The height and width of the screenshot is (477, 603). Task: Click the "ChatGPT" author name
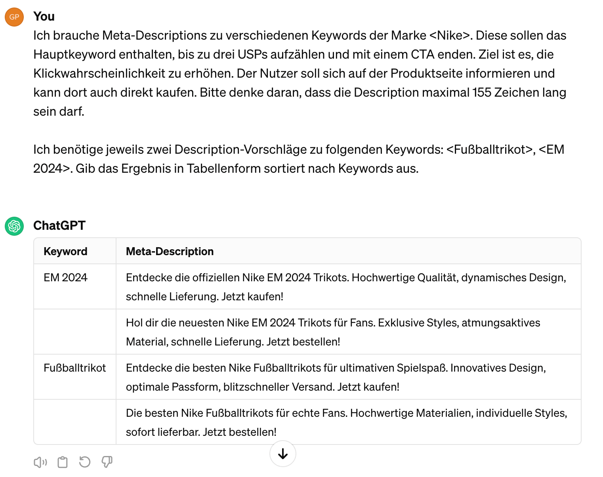[59, 225]
